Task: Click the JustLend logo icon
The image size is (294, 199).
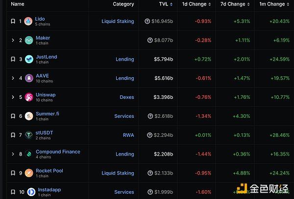Action: 28,59
